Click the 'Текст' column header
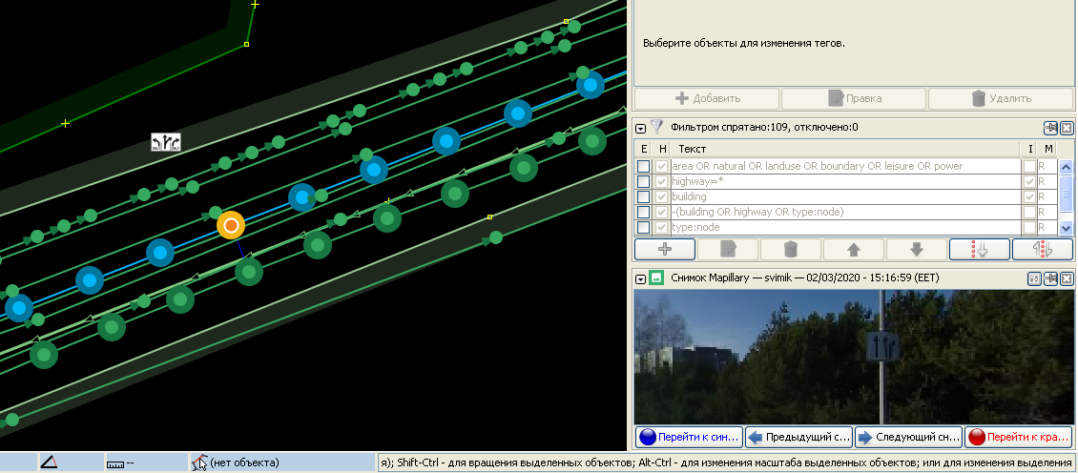 [692, 149]
